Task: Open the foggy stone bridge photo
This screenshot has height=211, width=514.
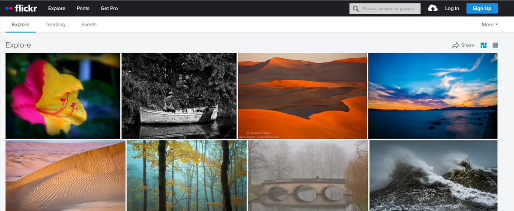Action: [x=308, y=175]
